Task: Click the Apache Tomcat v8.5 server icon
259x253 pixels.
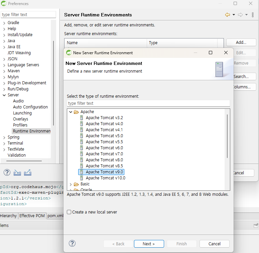Action: (82, 166)
